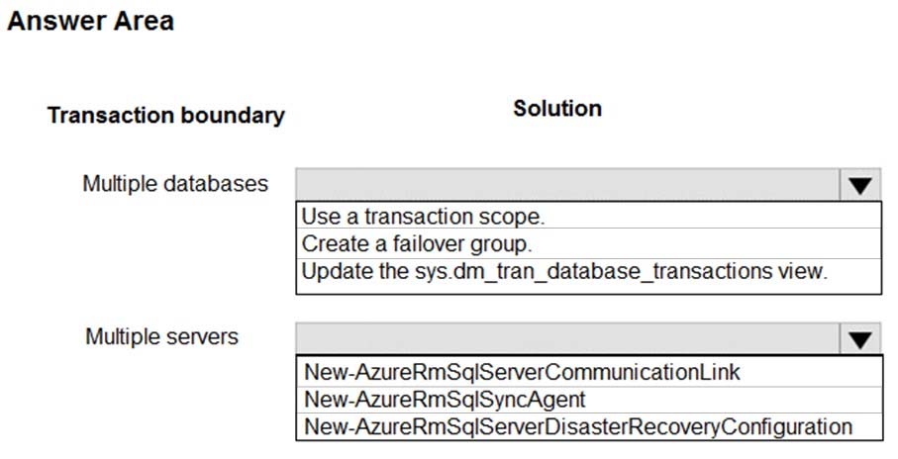
Task: Click the "Multiple servers" row label
Action: (161, 336)
